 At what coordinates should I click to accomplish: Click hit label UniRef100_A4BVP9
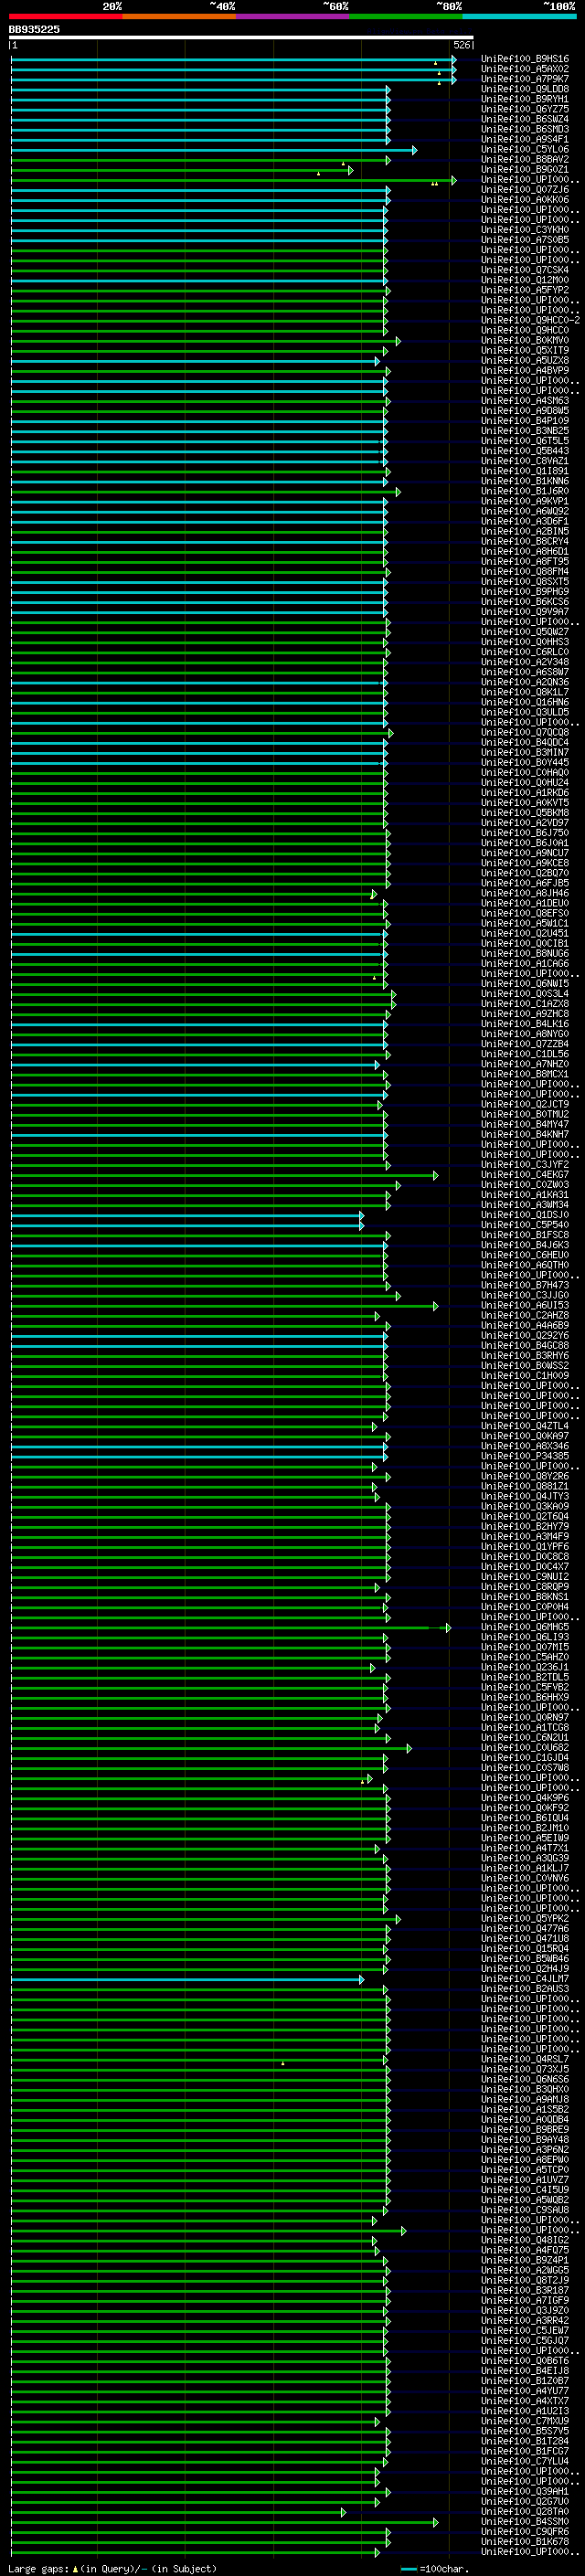click(x=525, y=370)
